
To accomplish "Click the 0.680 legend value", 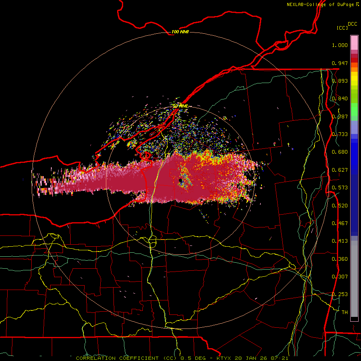I will (340, 152).
